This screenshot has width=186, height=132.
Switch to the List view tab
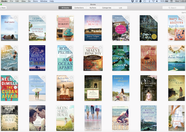pyautogui.click(x=121, y=8)
